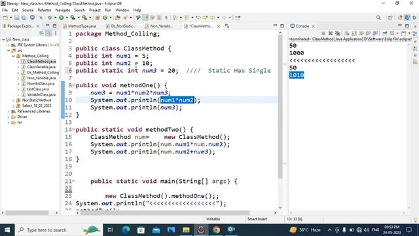This screenshot has width=419, height=236.
Task: Click the New Java Package icon
Action: (x=98, y=18)
